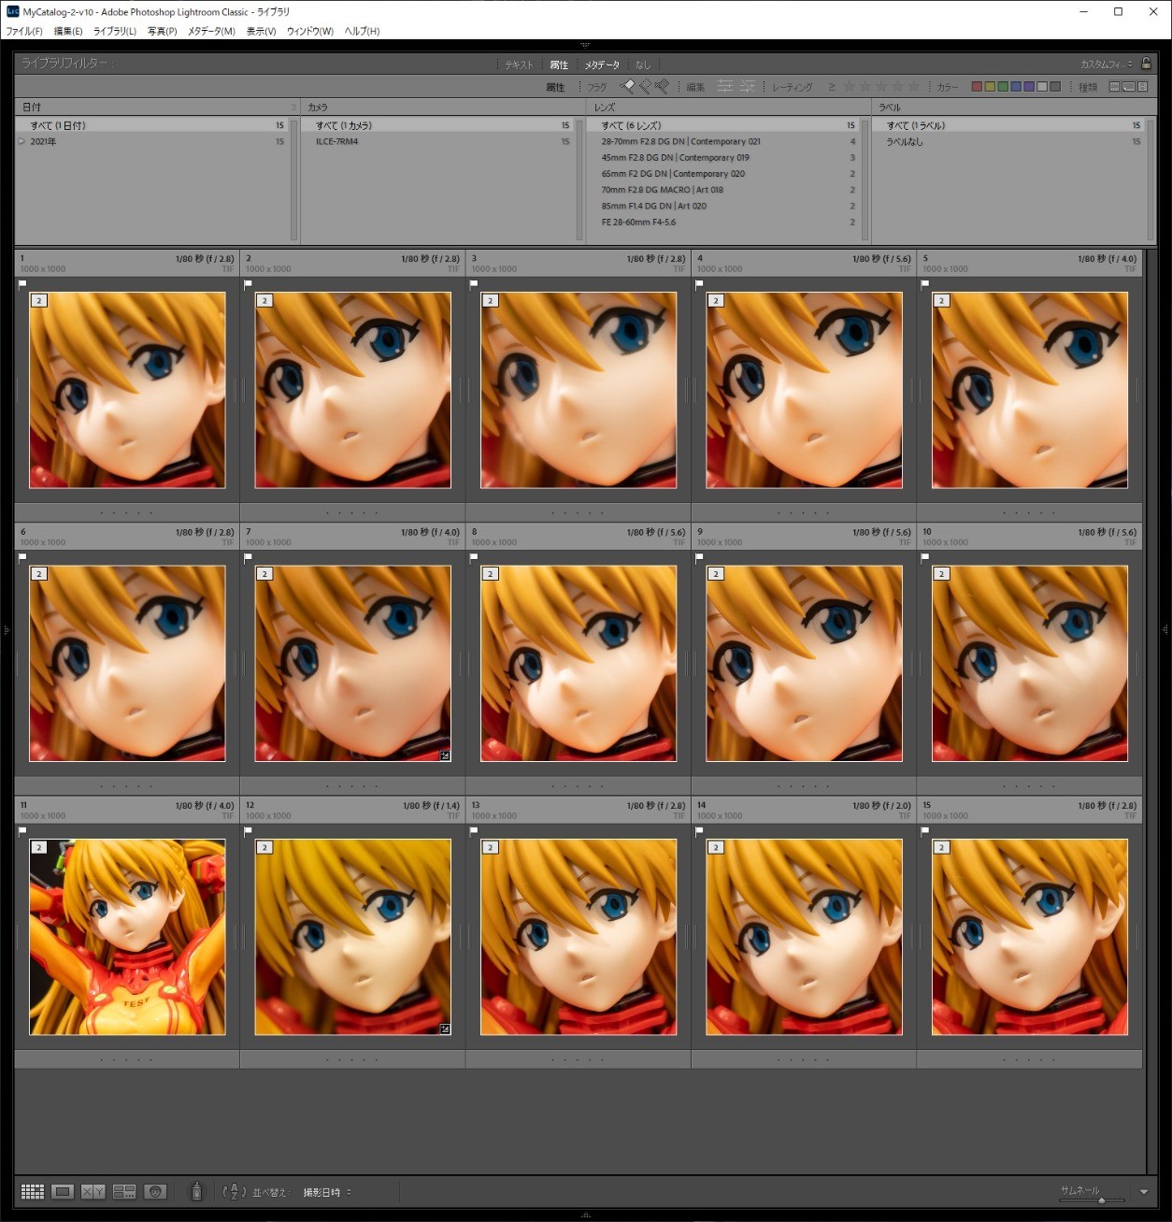
Task: Filter by rejected flag photos
Action: (x=662, y=86)
